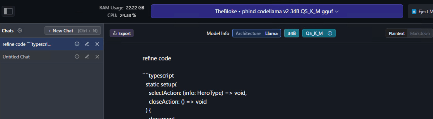The width and height of the screenshot is (433, 119).
Task: Switch display to Markdown
Action: [420, 33]
